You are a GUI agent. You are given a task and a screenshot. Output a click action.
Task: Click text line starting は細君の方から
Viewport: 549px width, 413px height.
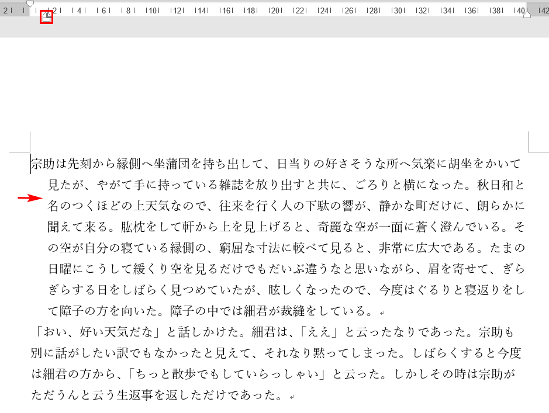273,374
